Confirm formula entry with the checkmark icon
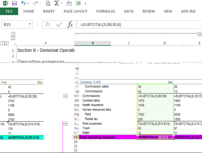This screenshot has height=153, width=202. click(x=59, y=25)
